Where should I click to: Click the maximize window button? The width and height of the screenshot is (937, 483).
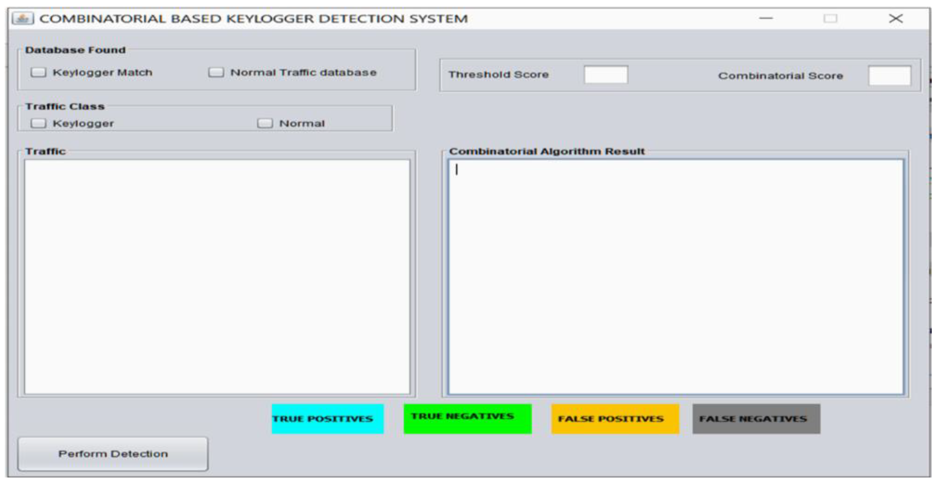pos(830,18)
